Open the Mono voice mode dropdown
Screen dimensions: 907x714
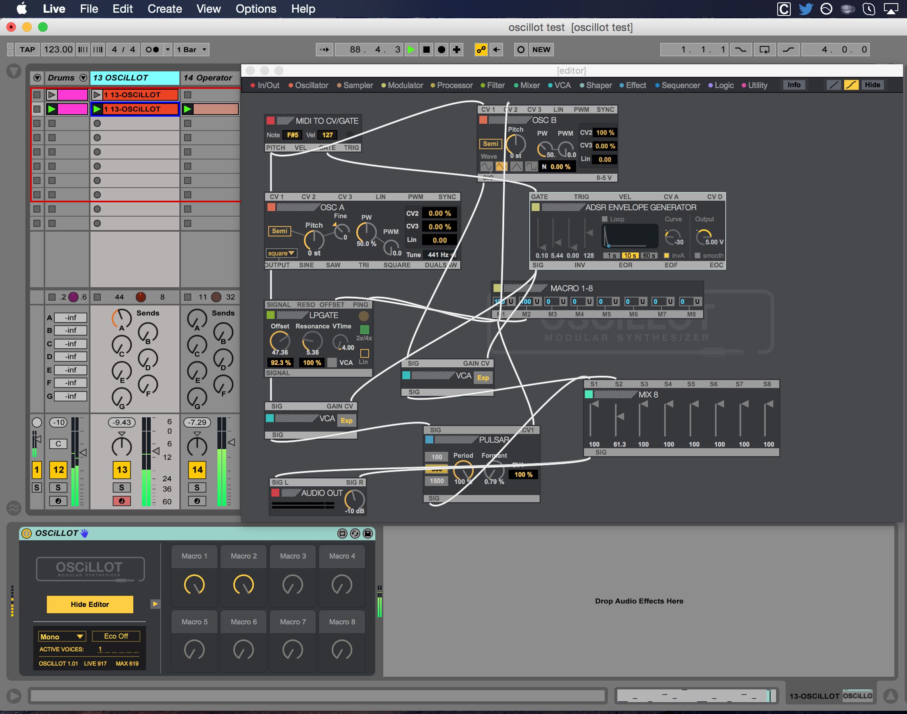click(x=62, y=636)
